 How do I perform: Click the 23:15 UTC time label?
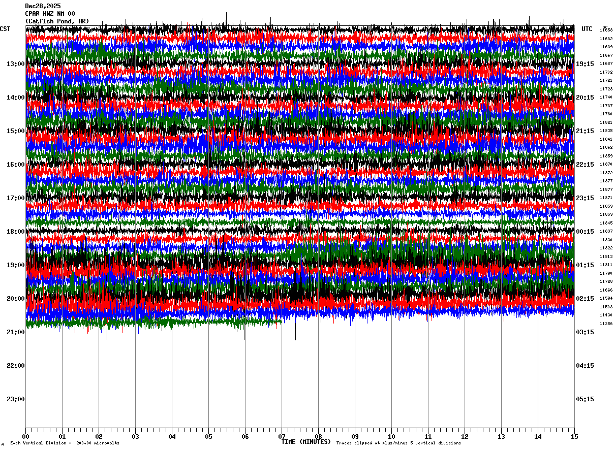585,198
